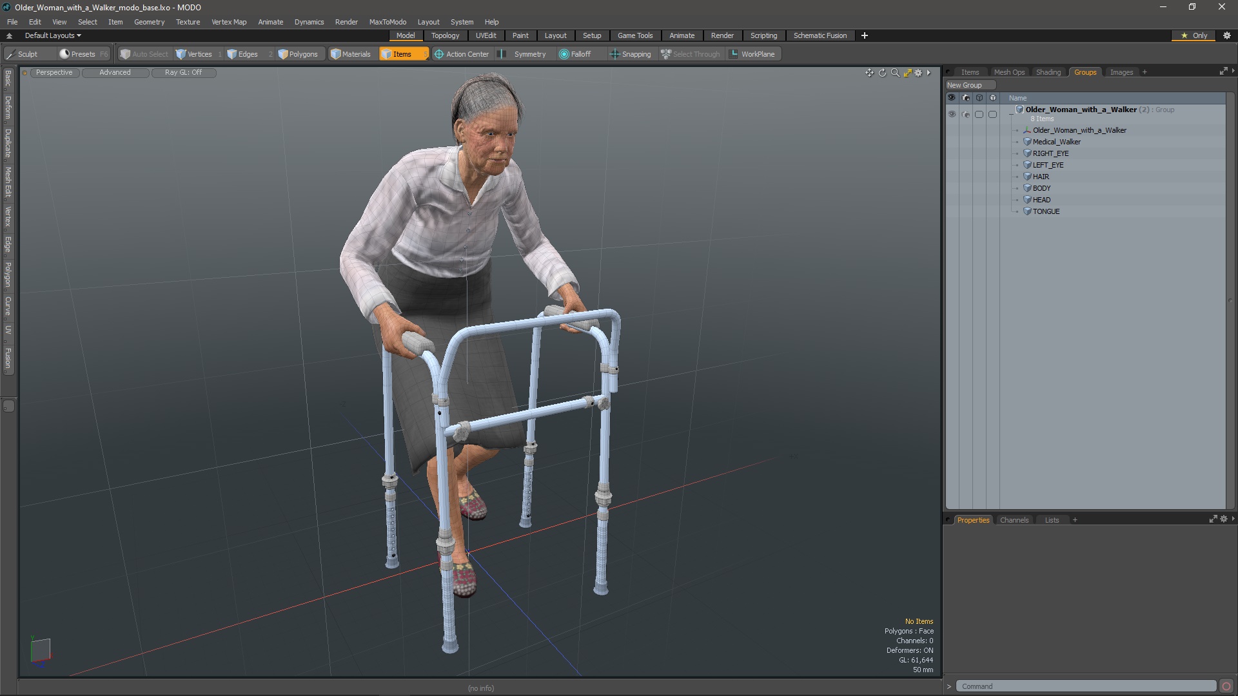Expand the viewport controls arrow

[928, 73]
